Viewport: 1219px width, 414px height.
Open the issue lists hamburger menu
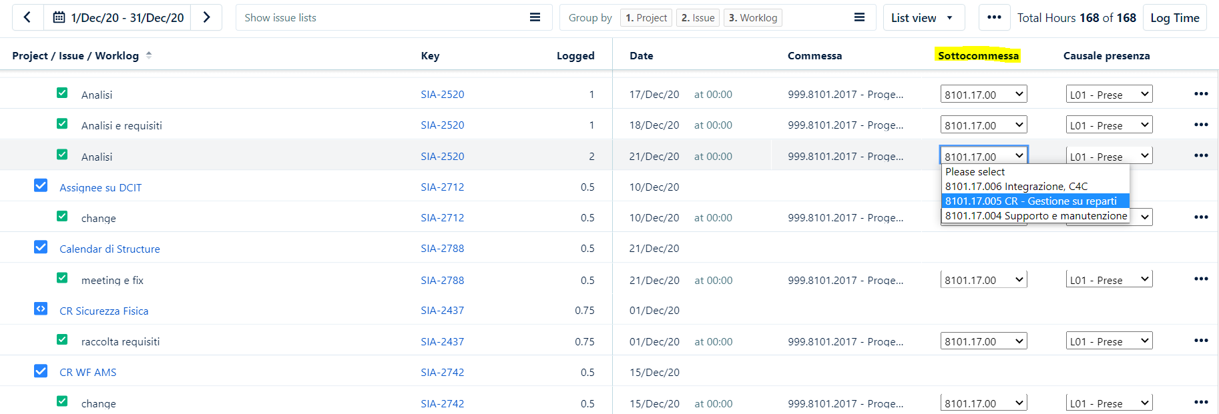(535, 17)
